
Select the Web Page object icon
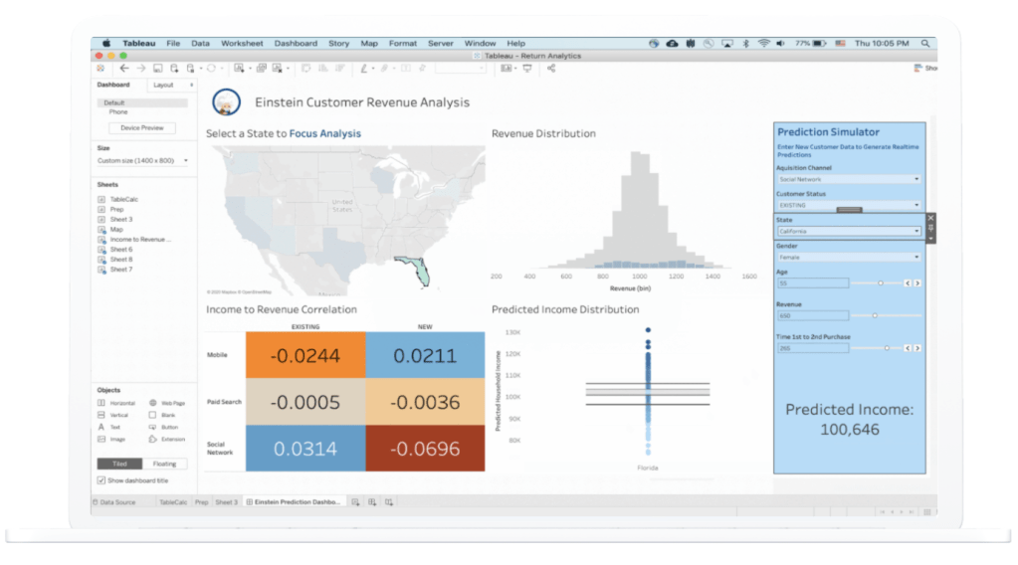152,403
